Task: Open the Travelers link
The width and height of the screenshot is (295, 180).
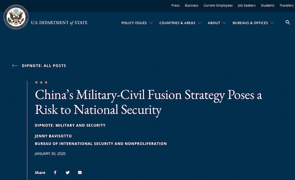Action: pyautogui.click(x=286, y=5)
